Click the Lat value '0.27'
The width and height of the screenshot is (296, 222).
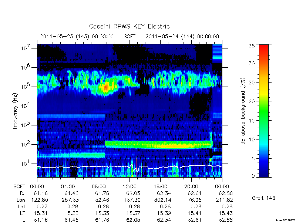(x=42, y=207)
